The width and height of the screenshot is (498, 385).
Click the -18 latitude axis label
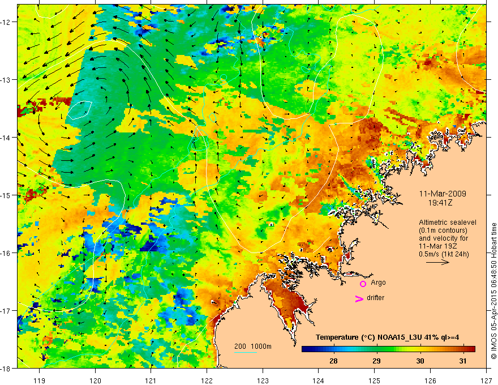point(6,368)
